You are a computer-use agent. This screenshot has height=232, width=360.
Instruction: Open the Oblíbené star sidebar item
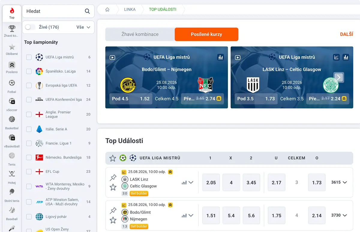[x=12, y=49]
